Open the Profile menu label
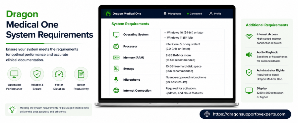Image resolution: width=298 pixels, height=123 pixels. [217, 14]
